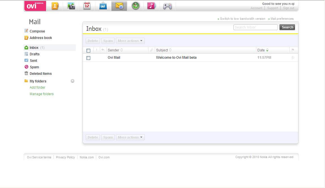Open the Deleted Items folder label
The width and height of the screenshot is (325, 188).
coord(41,73)
